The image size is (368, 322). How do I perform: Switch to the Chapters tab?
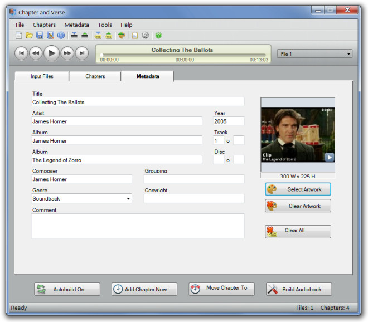point(95,76)
